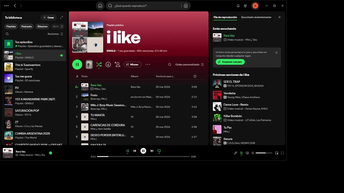Screen dimensions: 344x193
Task: Toggle repeat in the bottom player
Action: pyautogui.click(x=159, y=151)
